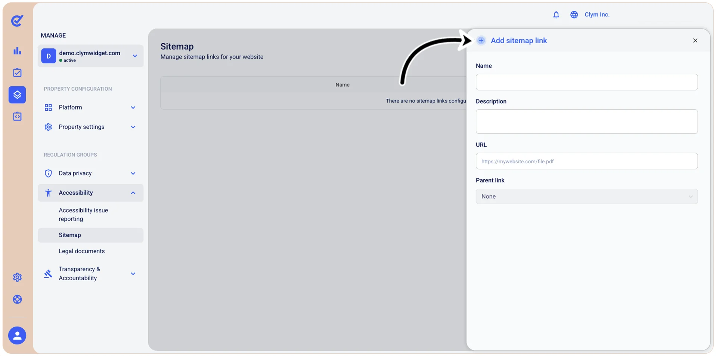Click the Clym Inc. account link
The height and width of the screenshot is (356, 716).
click(x=597, y=15)
